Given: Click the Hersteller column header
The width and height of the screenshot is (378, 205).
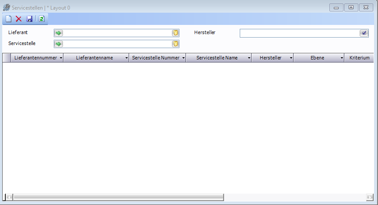Looking at the screenshot, I should pyautogui.click(x=270, y=58).
